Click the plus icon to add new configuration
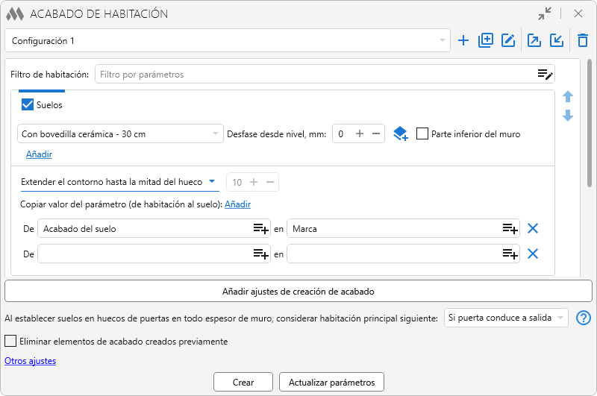 tap(463, 41)
